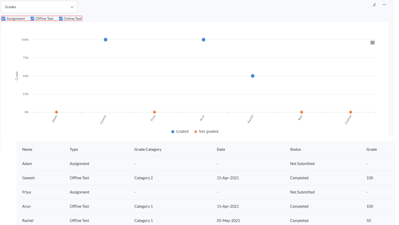This screenshot has width=399, height=225.
Task: Sort by the Grade column header
Action: tap(372, 149)
